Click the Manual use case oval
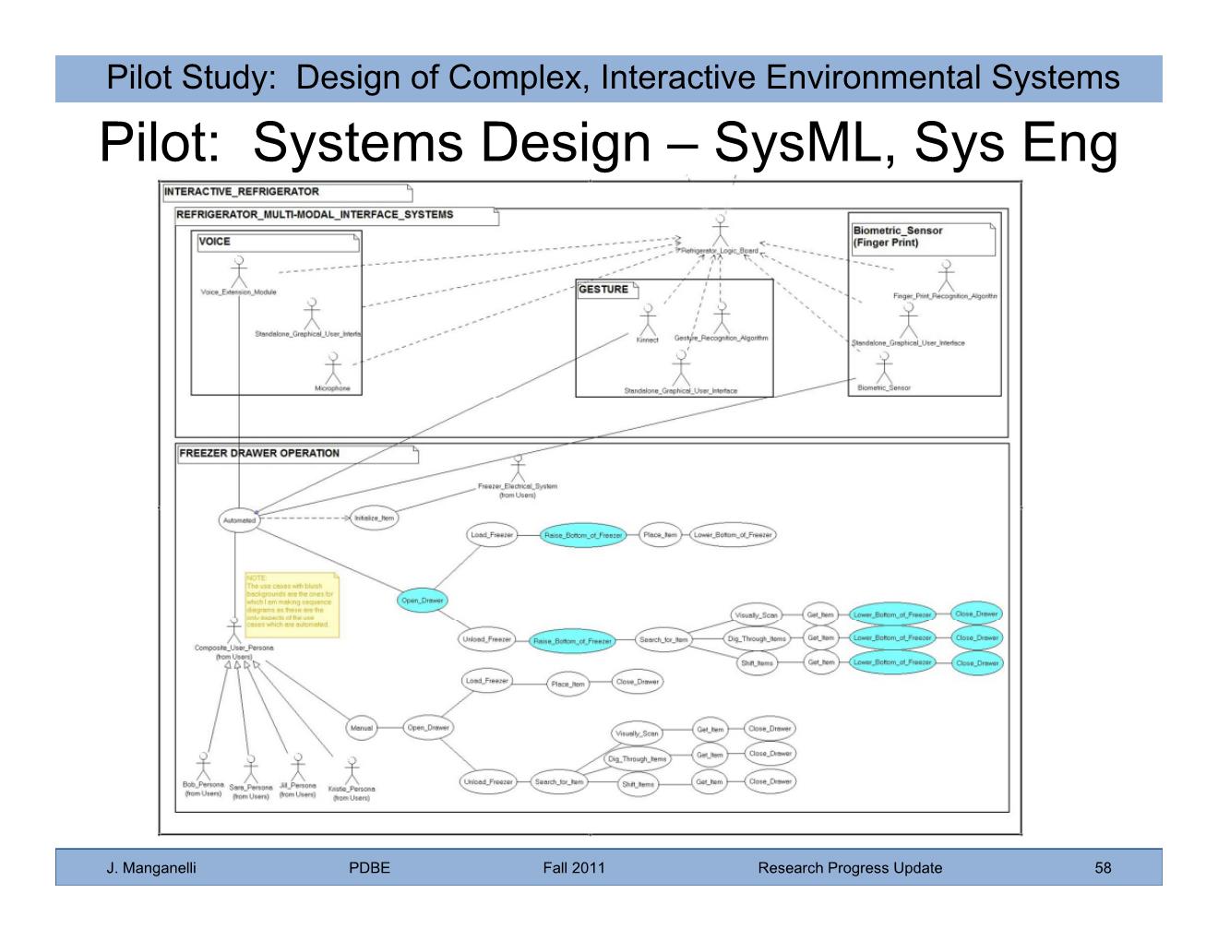 tap(362, 728)
